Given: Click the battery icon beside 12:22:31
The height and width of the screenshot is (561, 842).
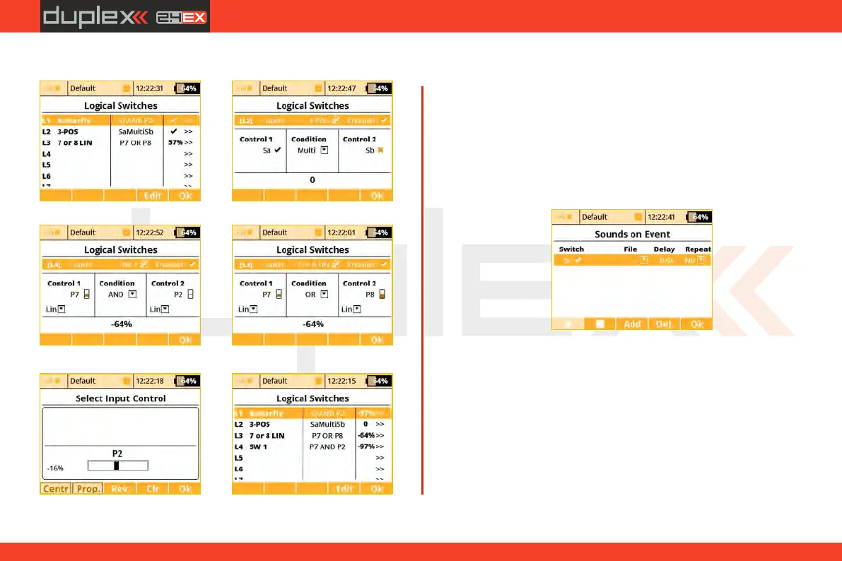Looking at the screenshot, I should coord(187,88).
